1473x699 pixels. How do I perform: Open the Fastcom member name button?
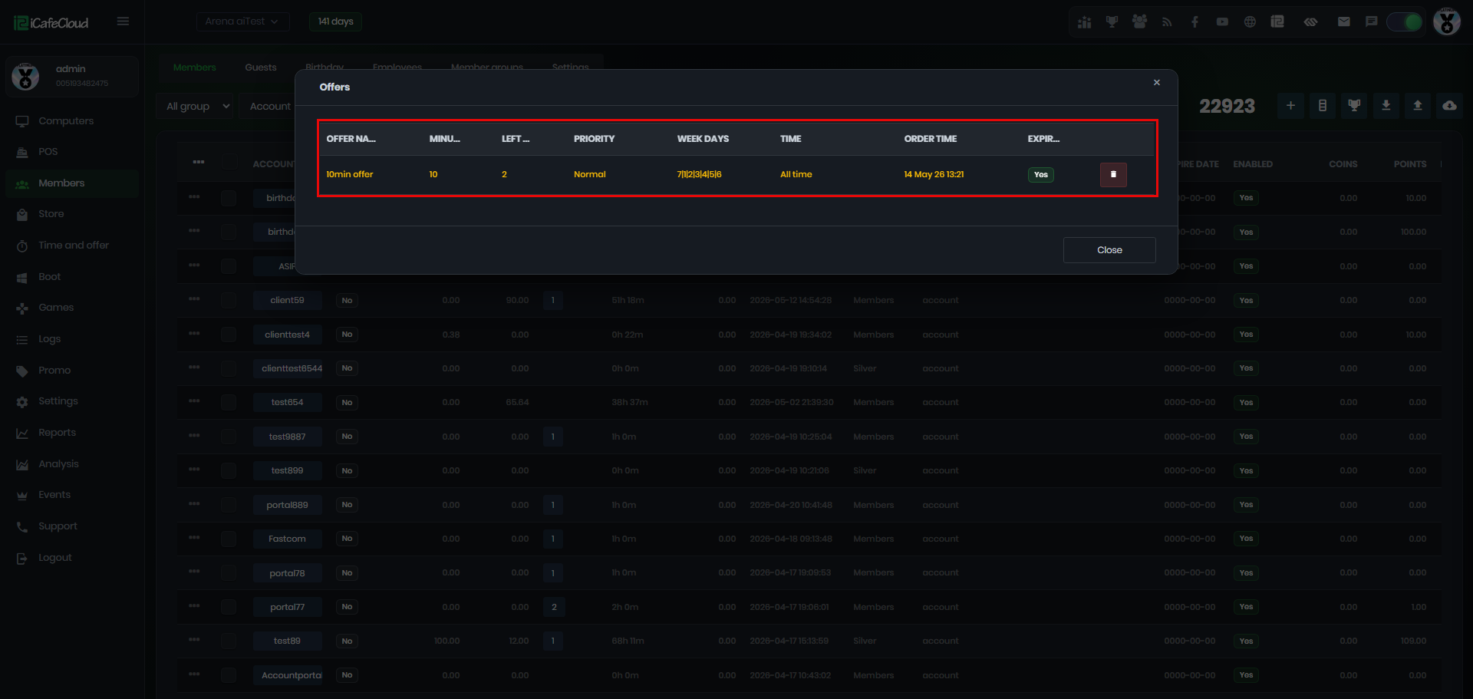[287, 539]
